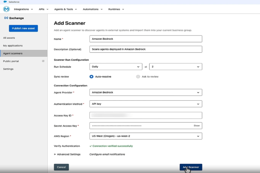Open the Integrations menu
Viewport: 260px width, 173px height.
(23, 9)
